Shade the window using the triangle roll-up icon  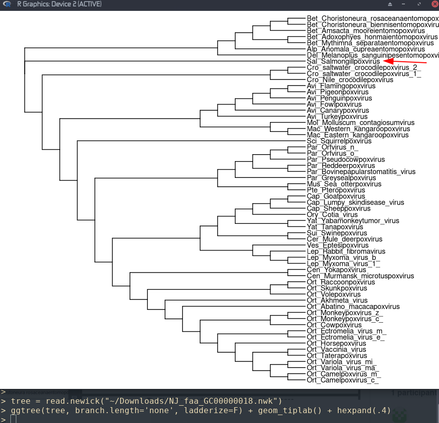coord(390,4)
